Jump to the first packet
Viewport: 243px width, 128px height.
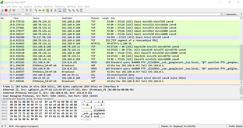(51, 10)
